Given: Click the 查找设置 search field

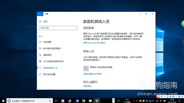Looking at the screenshot, I should (x=58, y=28).
